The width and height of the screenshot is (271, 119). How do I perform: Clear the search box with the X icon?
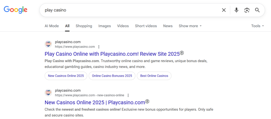point(224,10)
